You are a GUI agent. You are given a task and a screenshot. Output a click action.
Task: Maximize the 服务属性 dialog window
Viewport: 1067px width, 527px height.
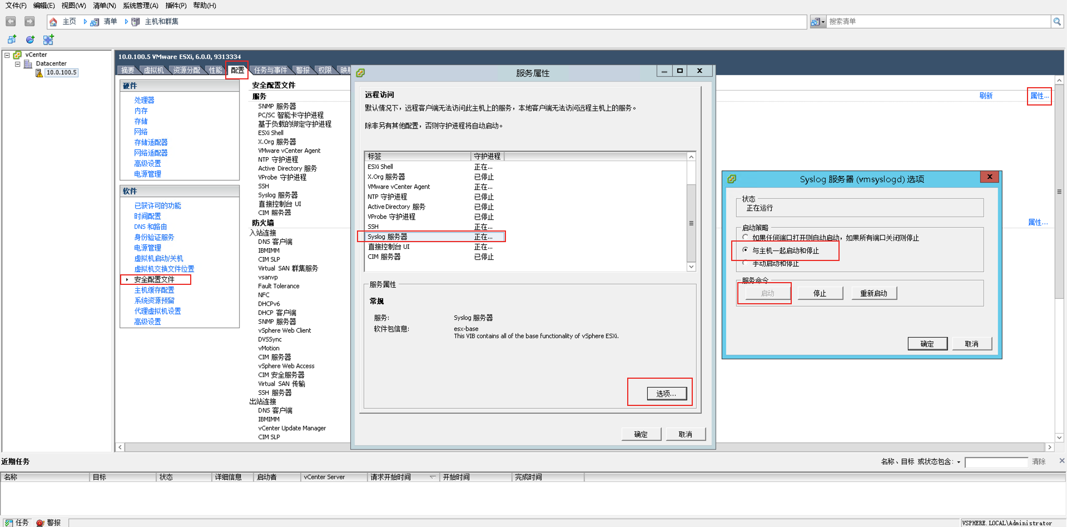pos(679,71)
